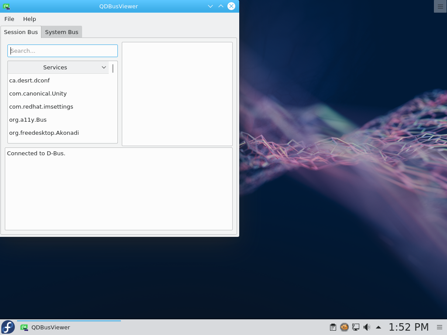
Task: Sort by the Services column header
Action: 58,68
